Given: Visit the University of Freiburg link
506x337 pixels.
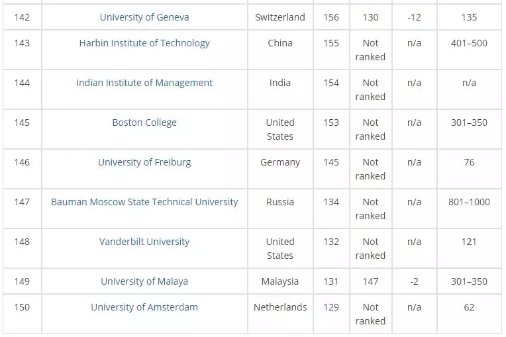Looking at the screenshot, I should (144, 162).
